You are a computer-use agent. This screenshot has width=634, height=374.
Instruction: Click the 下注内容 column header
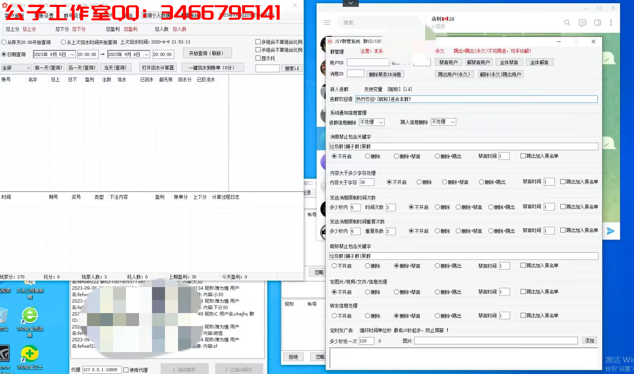pos(119,197)
